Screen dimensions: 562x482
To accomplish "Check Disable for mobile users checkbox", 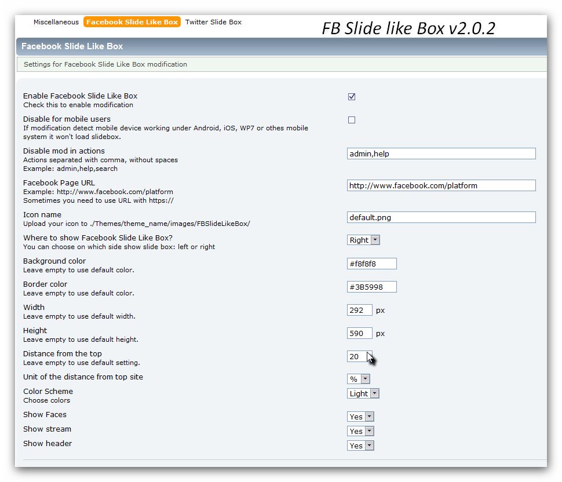I will (352, 120).
